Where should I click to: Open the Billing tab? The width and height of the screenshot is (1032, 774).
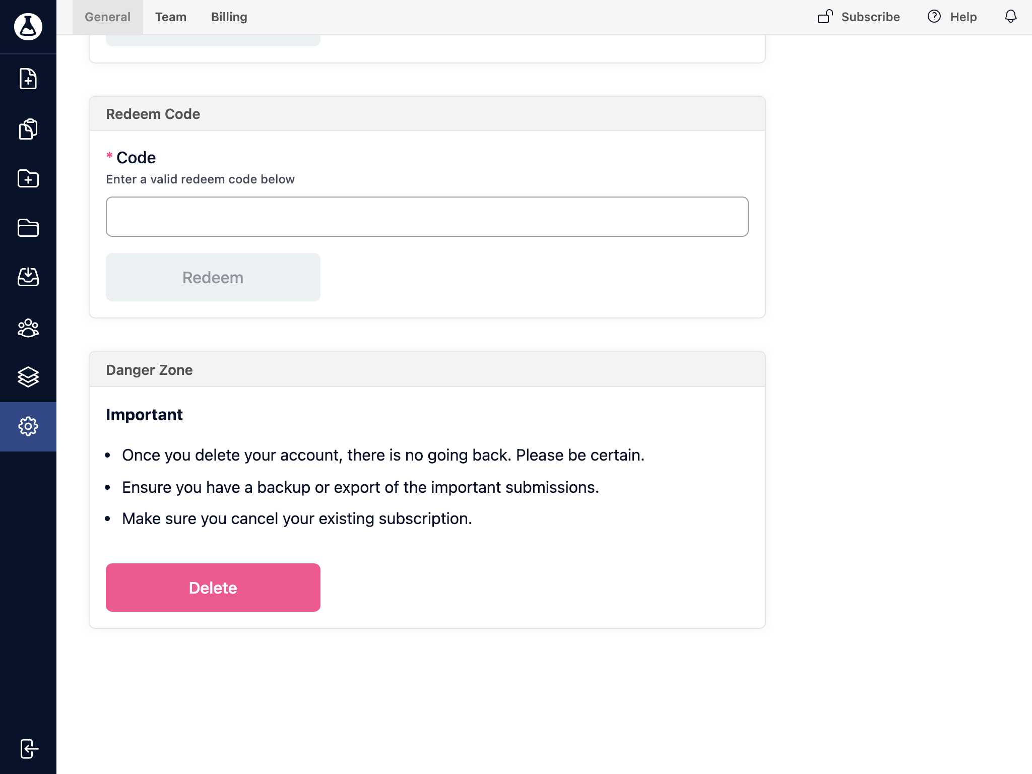pyautogui.click(x=229, y=17)
